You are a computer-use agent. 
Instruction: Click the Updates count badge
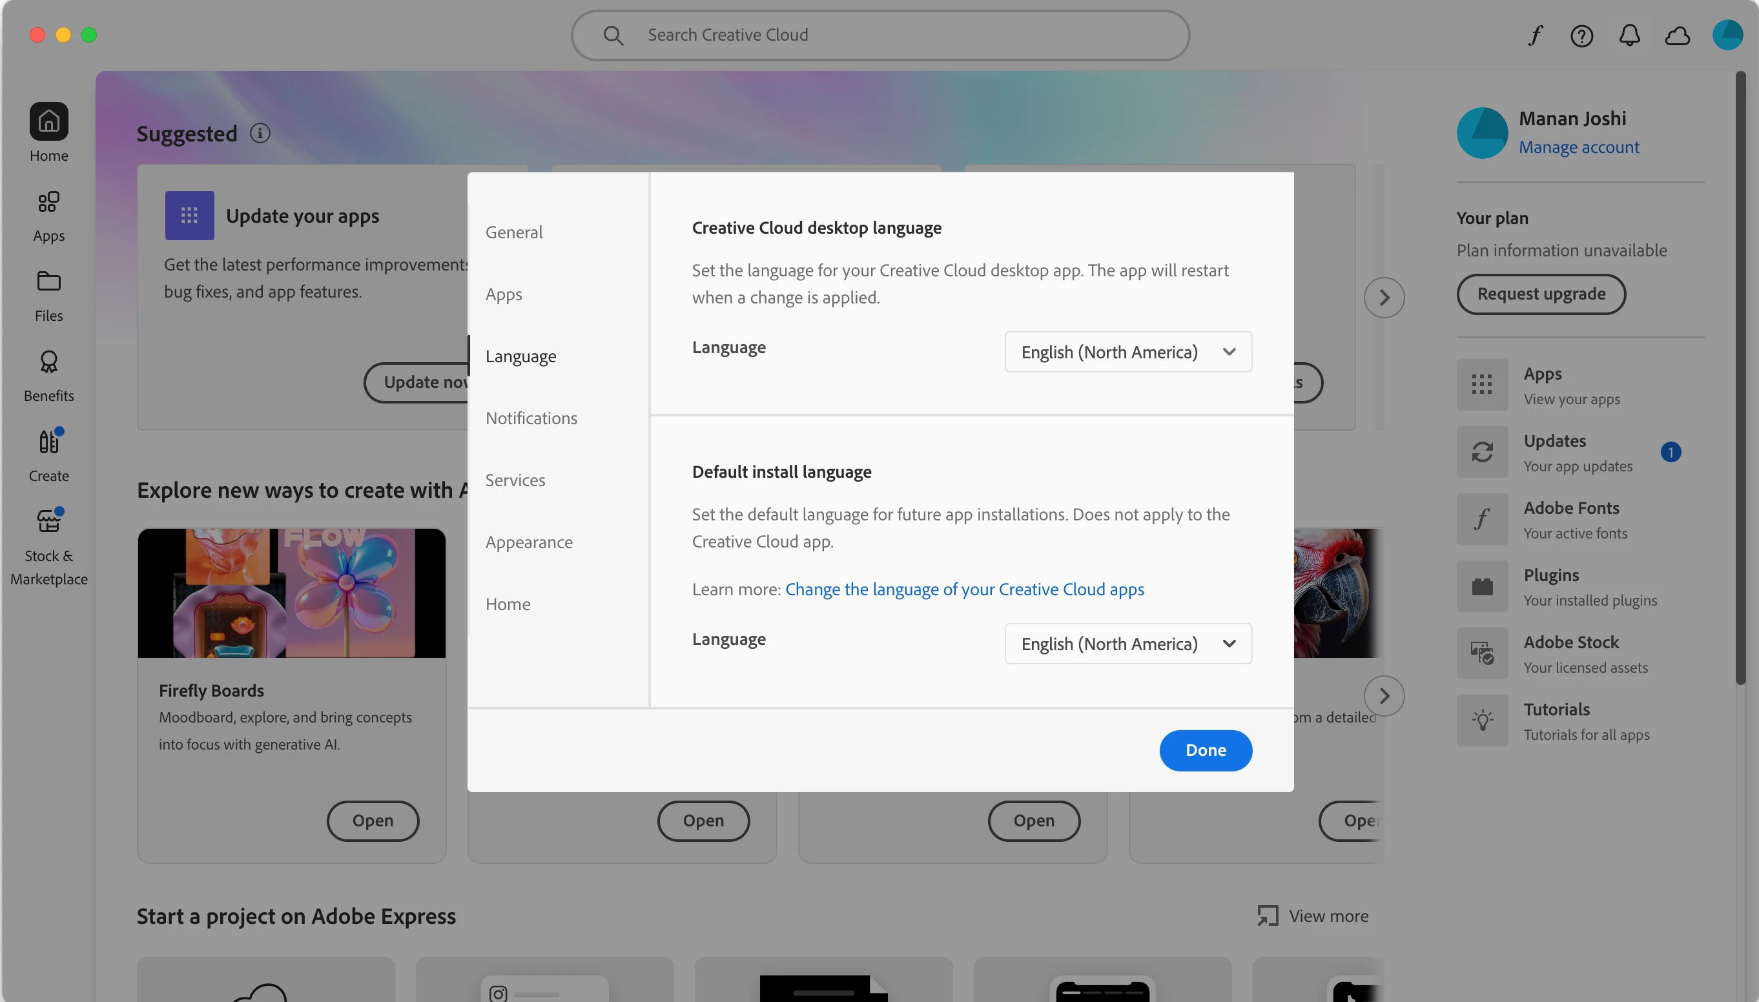point(1671,452)
